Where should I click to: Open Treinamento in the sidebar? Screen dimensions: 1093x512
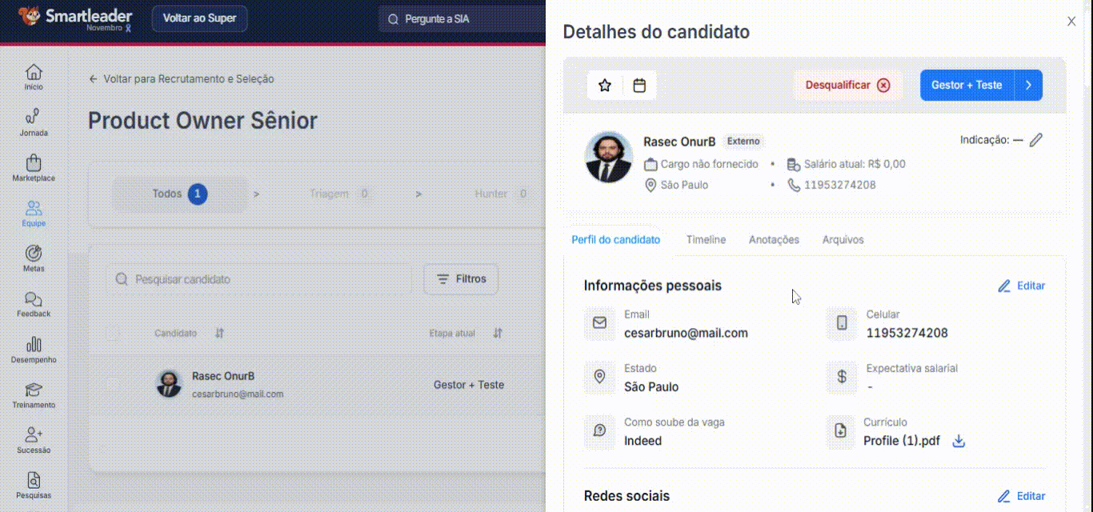pyautogui.click(x=34, y=394)
